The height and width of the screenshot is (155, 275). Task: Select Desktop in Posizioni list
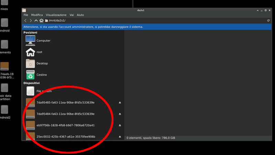tap(42, 63)
